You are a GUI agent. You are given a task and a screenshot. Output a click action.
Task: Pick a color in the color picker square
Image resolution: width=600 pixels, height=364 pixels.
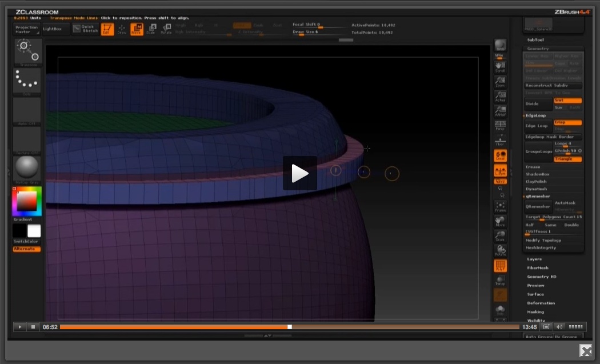[27, 201]
